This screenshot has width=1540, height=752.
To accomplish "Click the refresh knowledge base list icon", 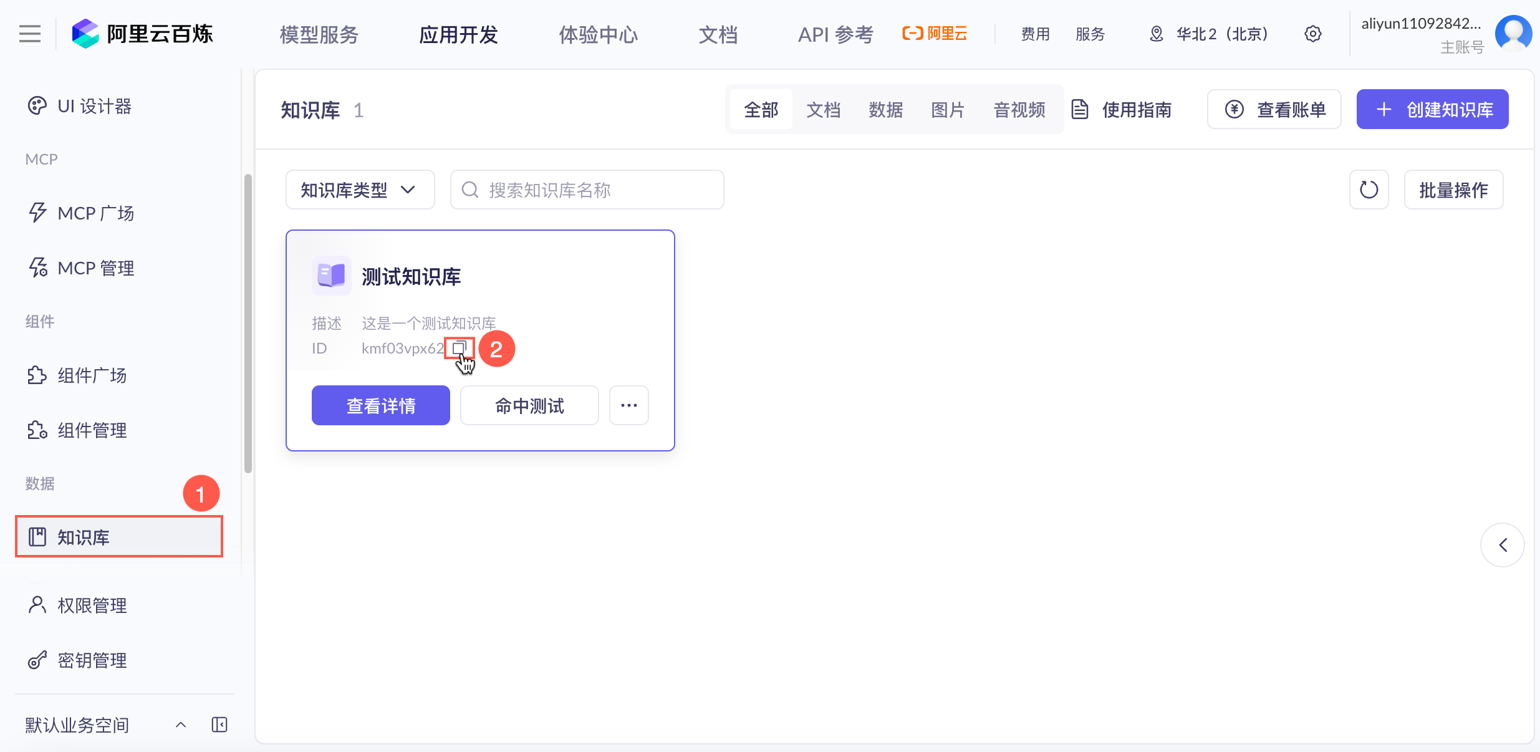I will [1369, 190].
